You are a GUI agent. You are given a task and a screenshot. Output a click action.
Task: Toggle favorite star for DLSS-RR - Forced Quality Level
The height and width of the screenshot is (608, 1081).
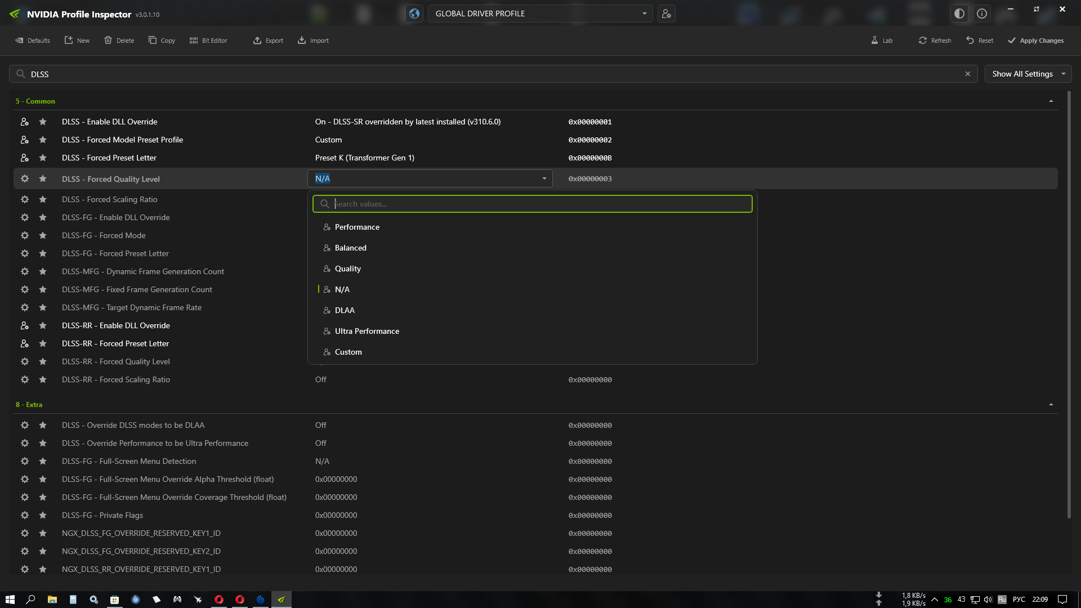[x=43, y=361]
